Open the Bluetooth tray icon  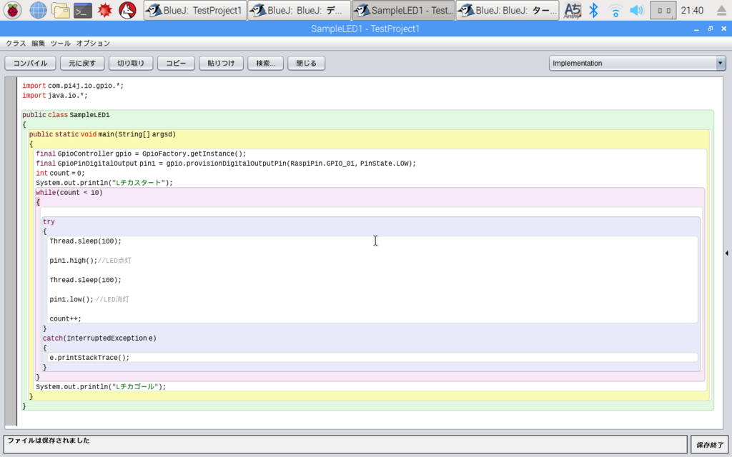[x=593, y=10]
